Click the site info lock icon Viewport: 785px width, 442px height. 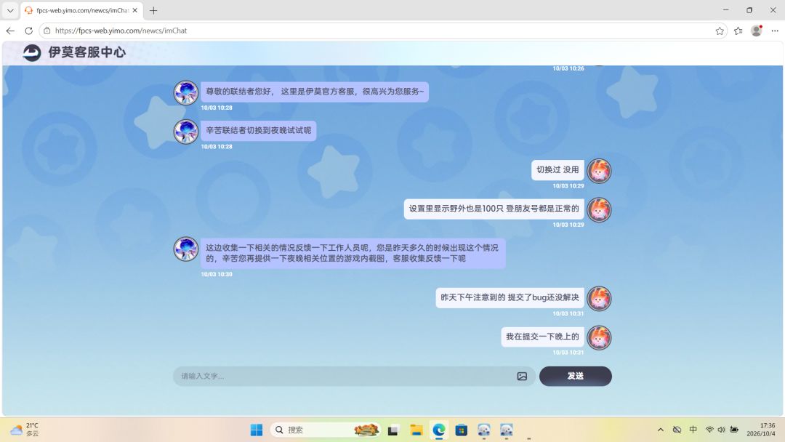tap(47, 31)
